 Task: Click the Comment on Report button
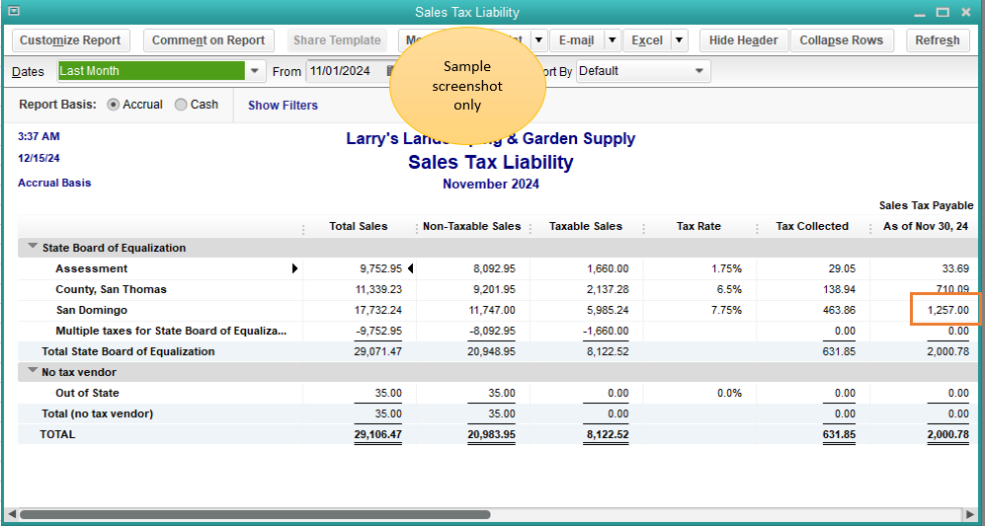pyautogui.click(x=208, y=40)
